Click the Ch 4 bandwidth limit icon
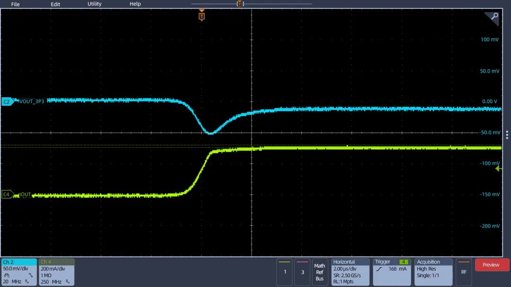Viewport: 511px width, 287px height. pyautogui.click(x=68, y=281)
